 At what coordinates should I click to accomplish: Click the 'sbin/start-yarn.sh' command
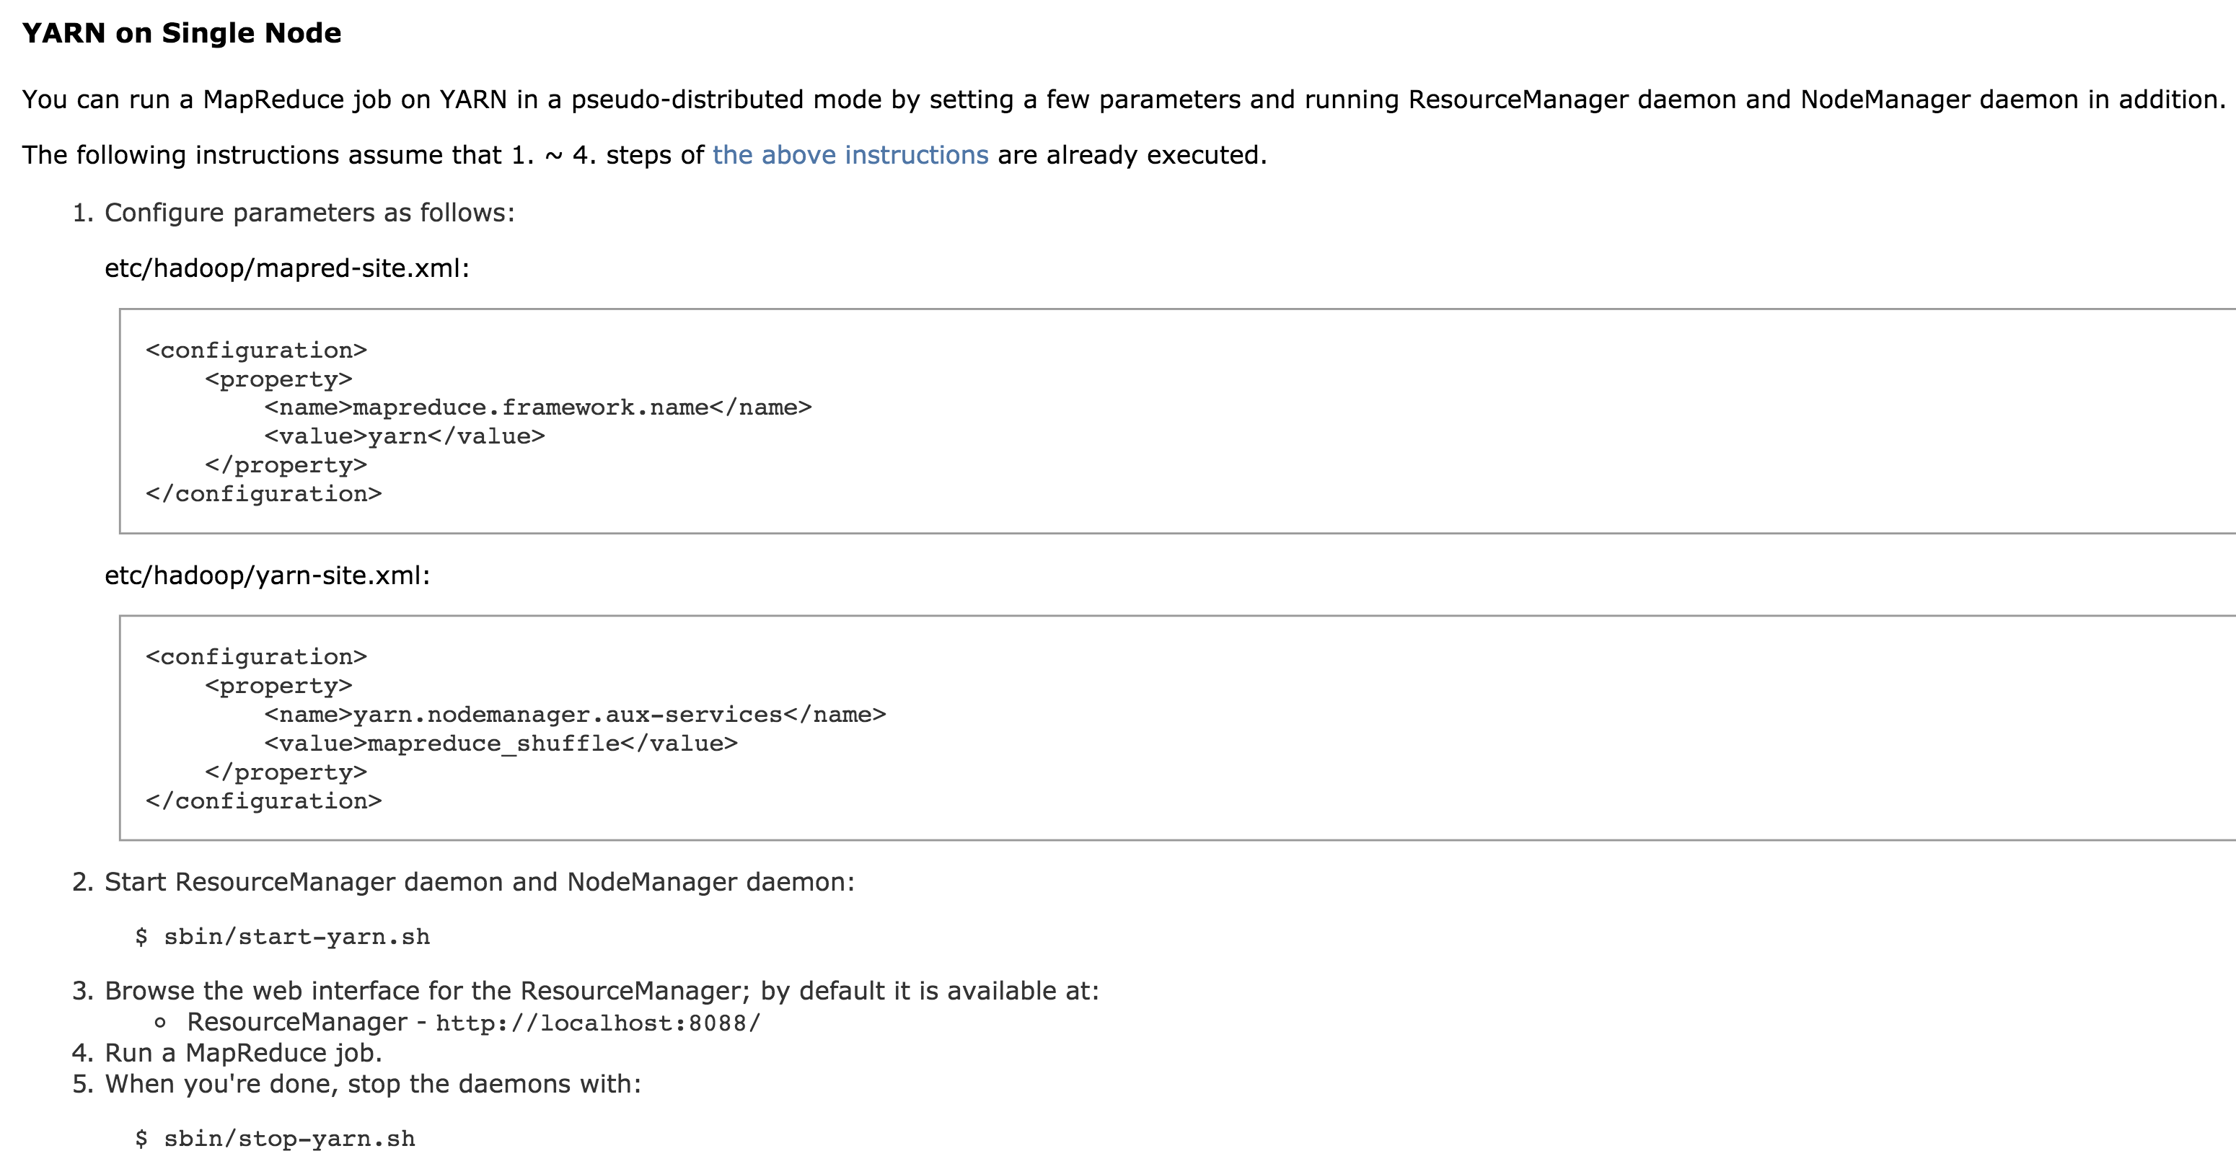click(x=296, y=937)
